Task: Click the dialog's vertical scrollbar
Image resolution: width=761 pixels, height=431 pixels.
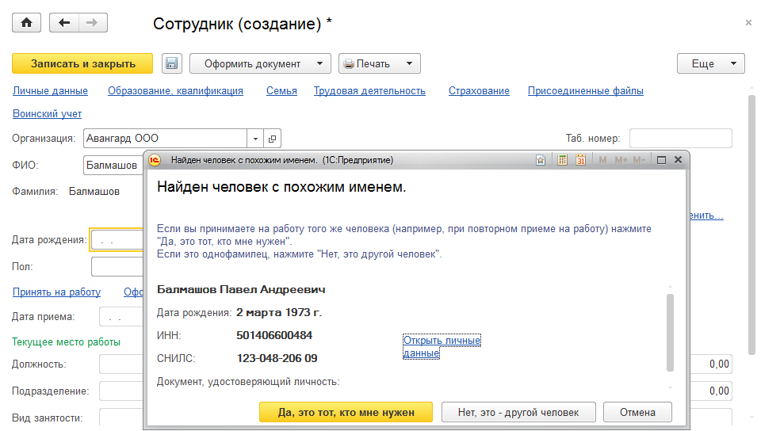Action: [x=671, y=333]
